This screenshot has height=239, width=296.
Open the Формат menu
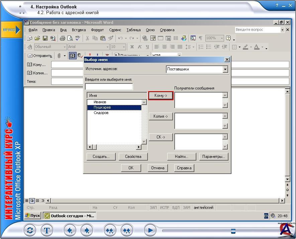coord(97,30)
